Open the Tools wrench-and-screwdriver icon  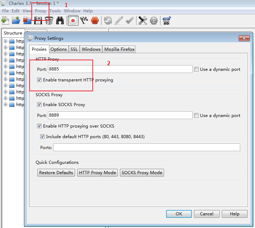pyautogui.click(x=142, y=21)
